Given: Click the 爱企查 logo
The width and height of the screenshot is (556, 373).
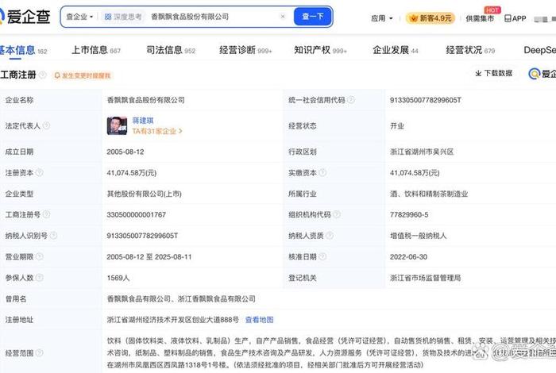Looking at the screenshot, I should (x=25, y=17).
